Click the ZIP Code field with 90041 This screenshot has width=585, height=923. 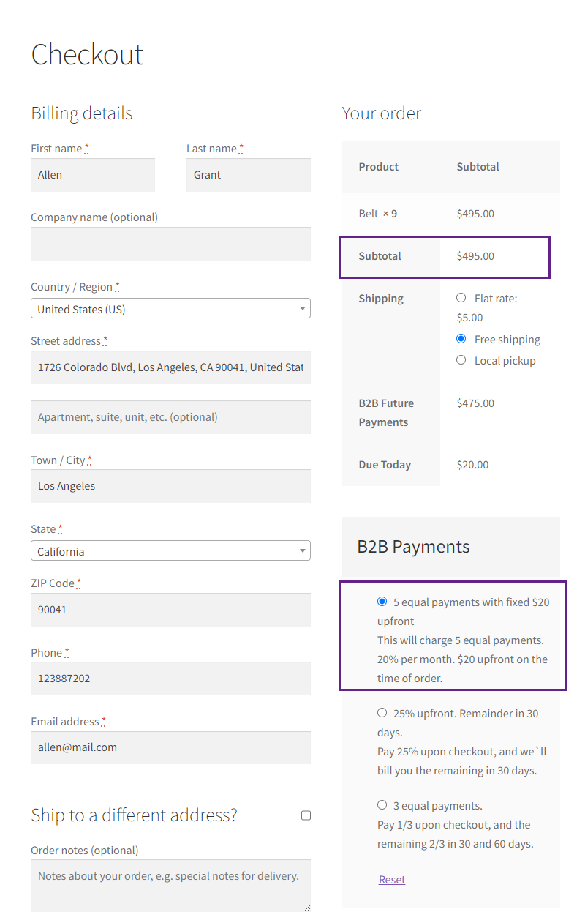point(170,610)
